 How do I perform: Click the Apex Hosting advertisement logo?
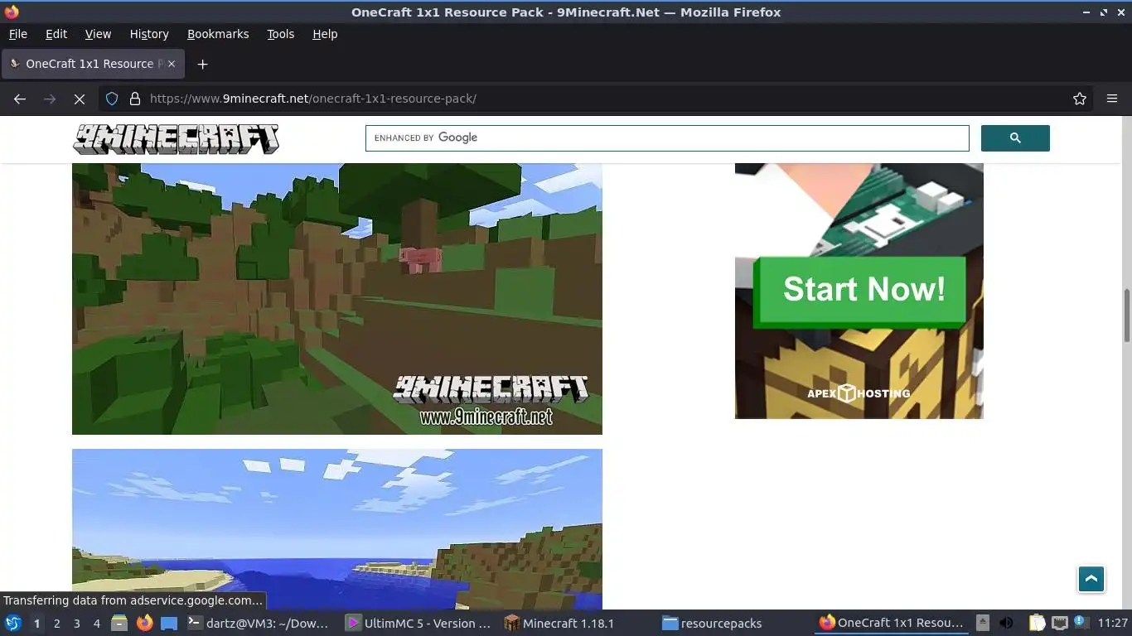[859, 393]
